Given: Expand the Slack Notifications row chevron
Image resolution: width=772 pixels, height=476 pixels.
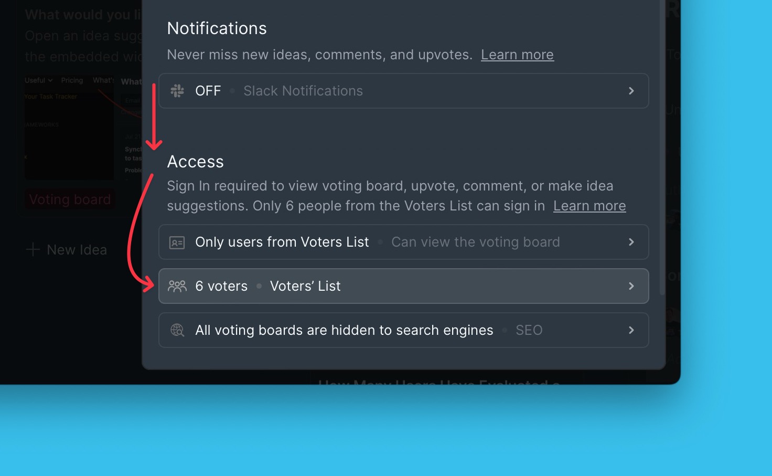Looking at the screenshot, I should [631, 91].
